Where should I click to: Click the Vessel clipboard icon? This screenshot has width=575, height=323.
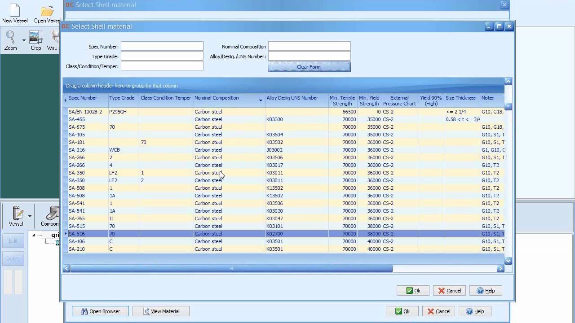[17, 213]
